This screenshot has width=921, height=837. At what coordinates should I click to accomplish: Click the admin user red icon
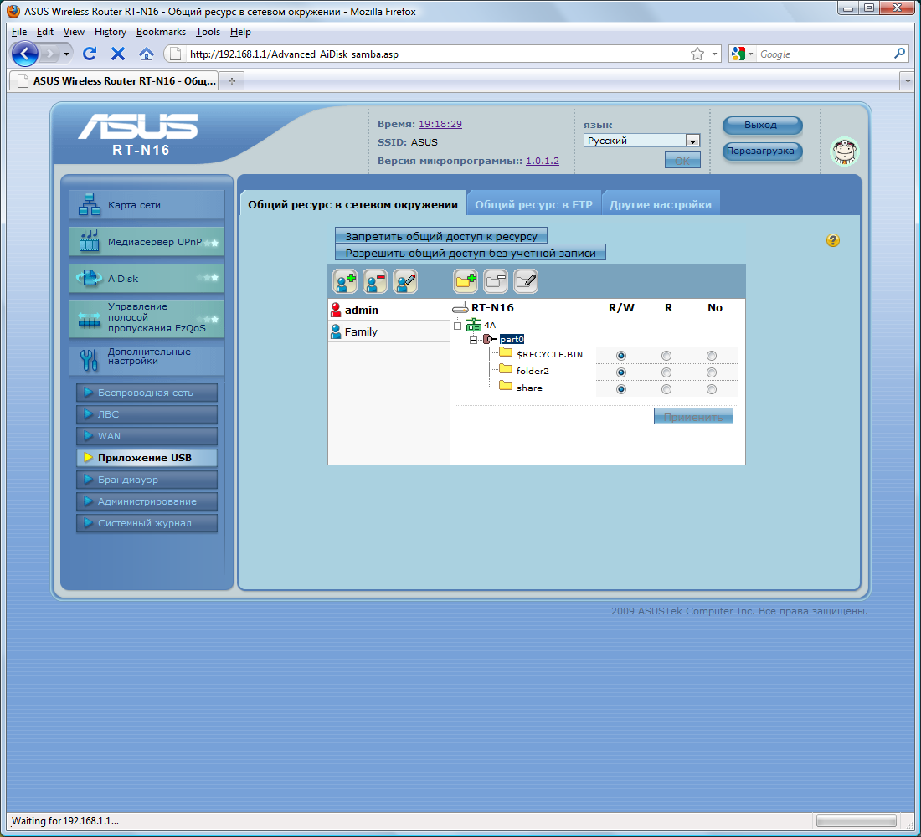click(x=336, y=310)
